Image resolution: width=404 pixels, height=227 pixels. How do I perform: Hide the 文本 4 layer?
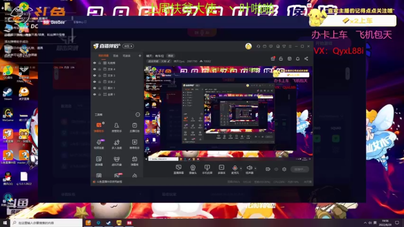pos(94,69)
